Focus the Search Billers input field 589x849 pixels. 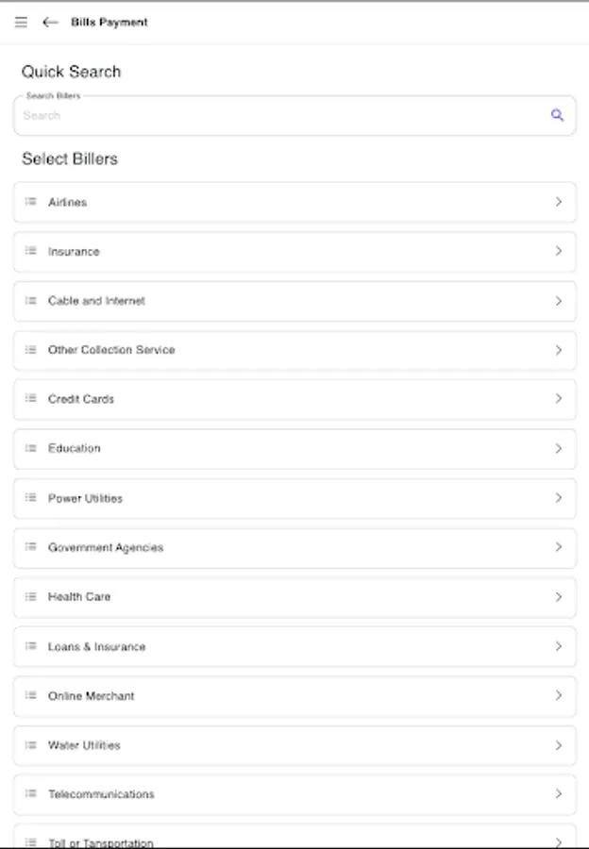[274, 116]
